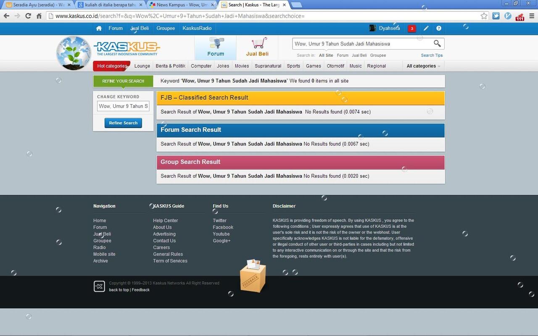Open Help Center footer link

pyautogui.click(x=166, y=220)
